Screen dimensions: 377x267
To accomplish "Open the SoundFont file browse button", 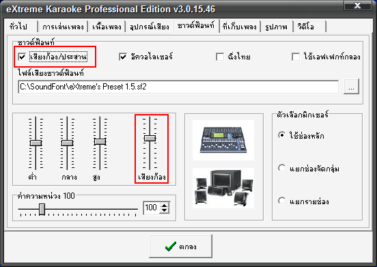I will coord(351,87).
